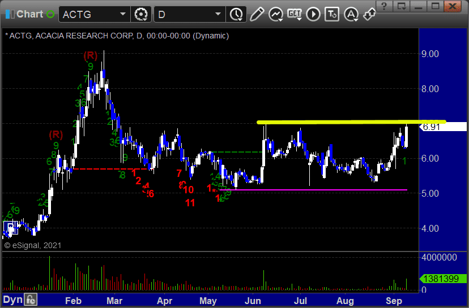Click the Jun date axis label

[253, 301]
